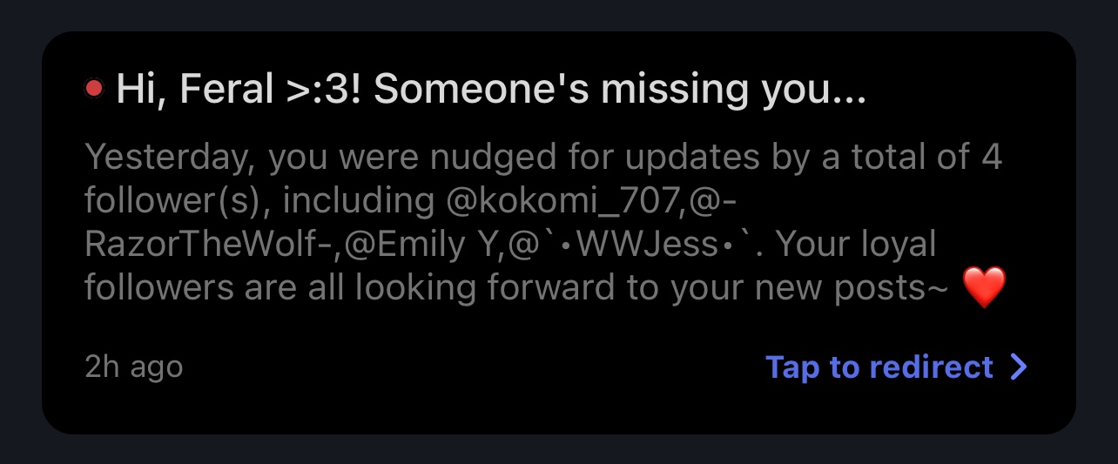
Task: Click the chevron arrow beside Tap to redirect
Action: (x=1019, y=367)
